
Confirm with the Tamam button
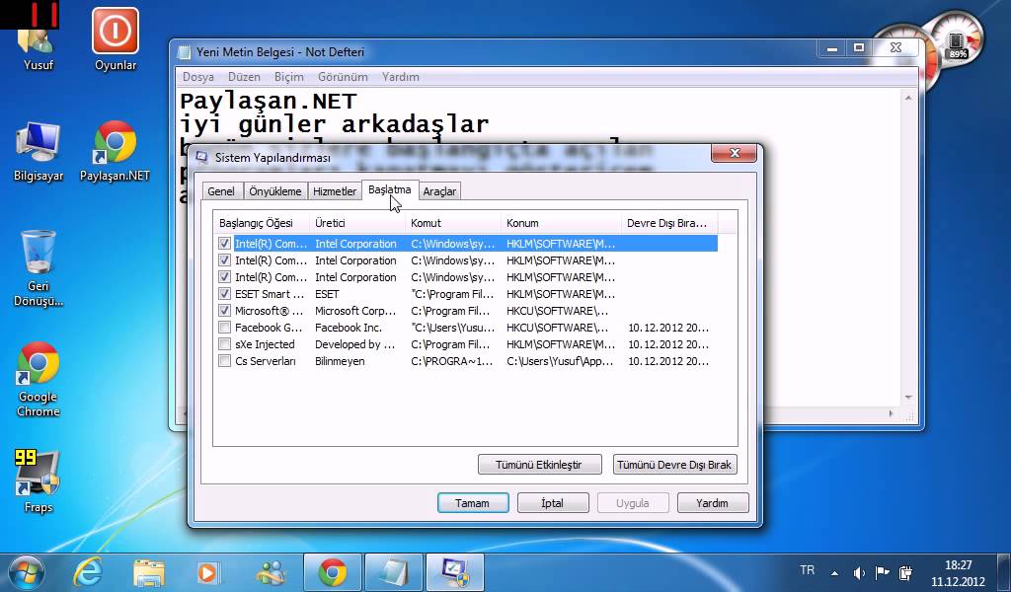click(473, 503)
